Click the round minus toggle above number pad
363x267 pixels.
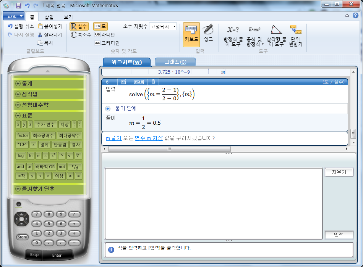[x=19, y=204]
